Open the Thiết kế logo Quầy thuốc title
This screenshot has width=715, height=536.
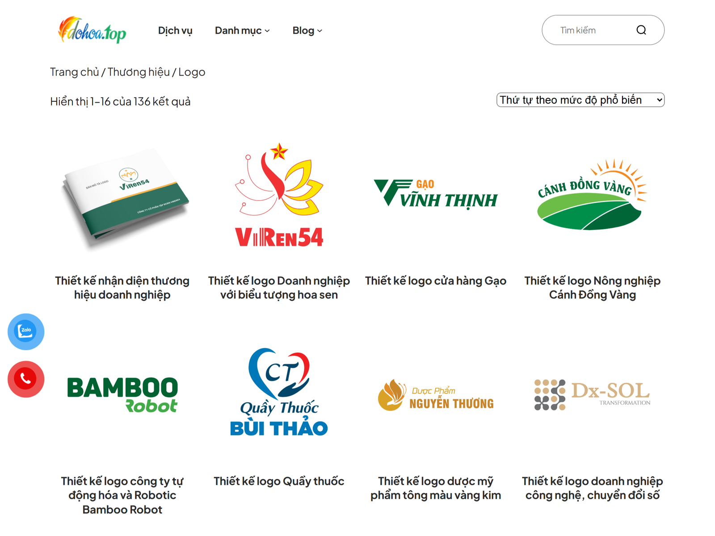pyautogui.click(x=279, y=481)
